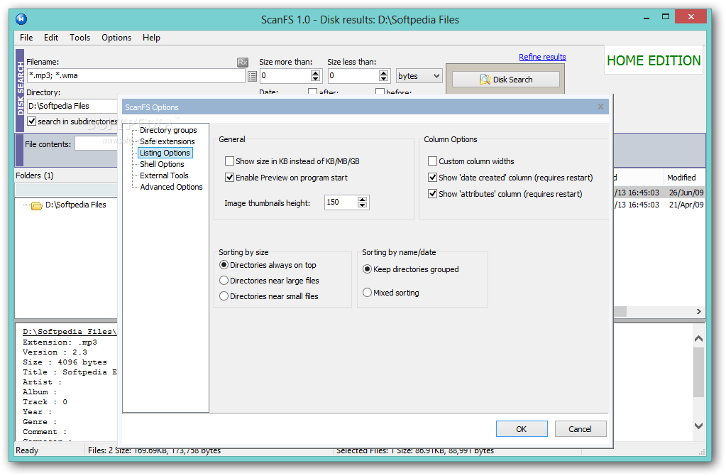Start the Disk Search
The height and width of the screenshot is (476, 726).
[505, 80]
